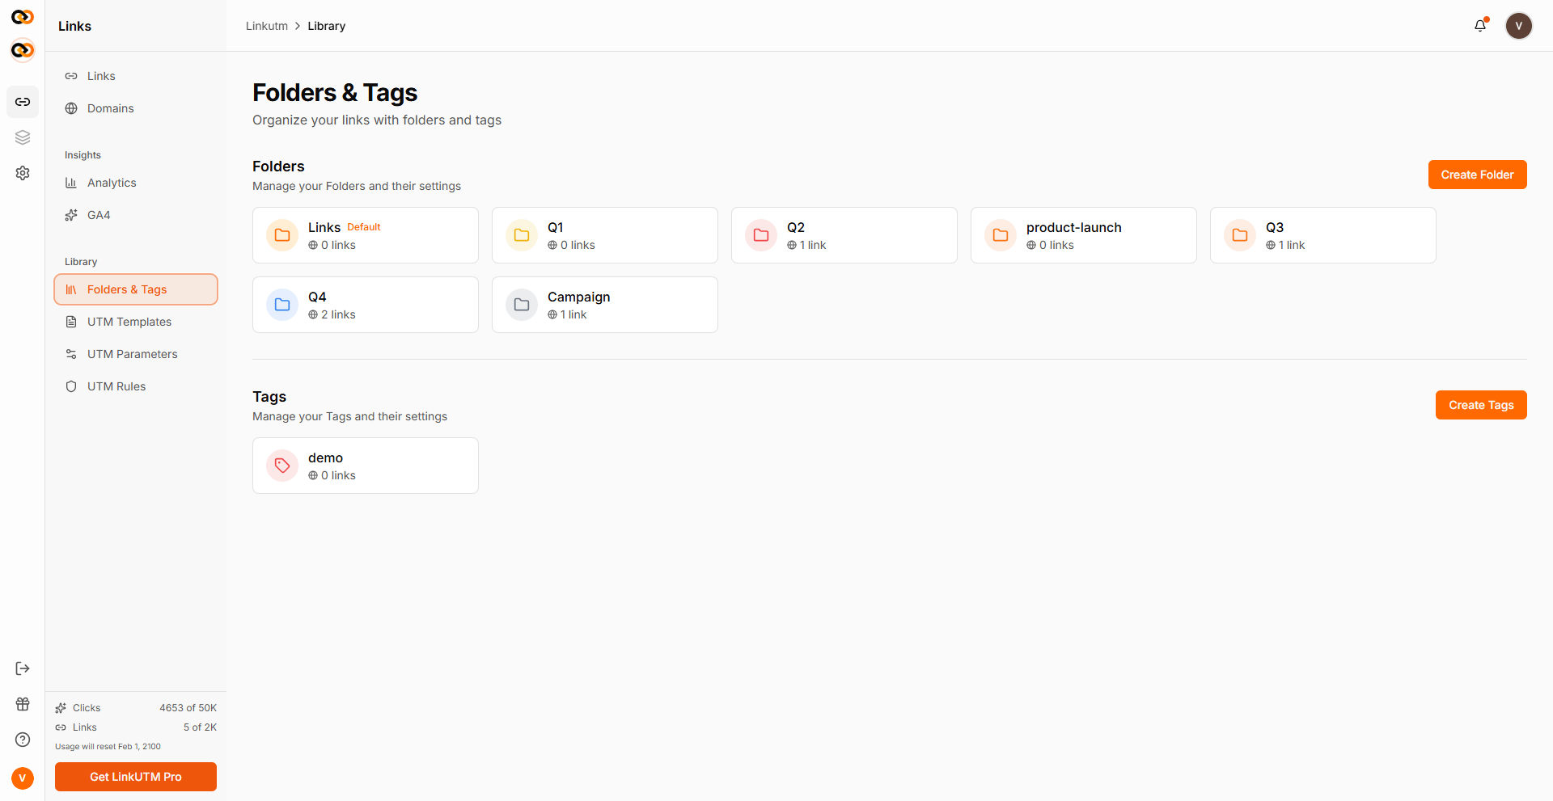Click the Q3 folder icon
The height and width of the screenshot is (801, 1553).
pos(1240,235)
